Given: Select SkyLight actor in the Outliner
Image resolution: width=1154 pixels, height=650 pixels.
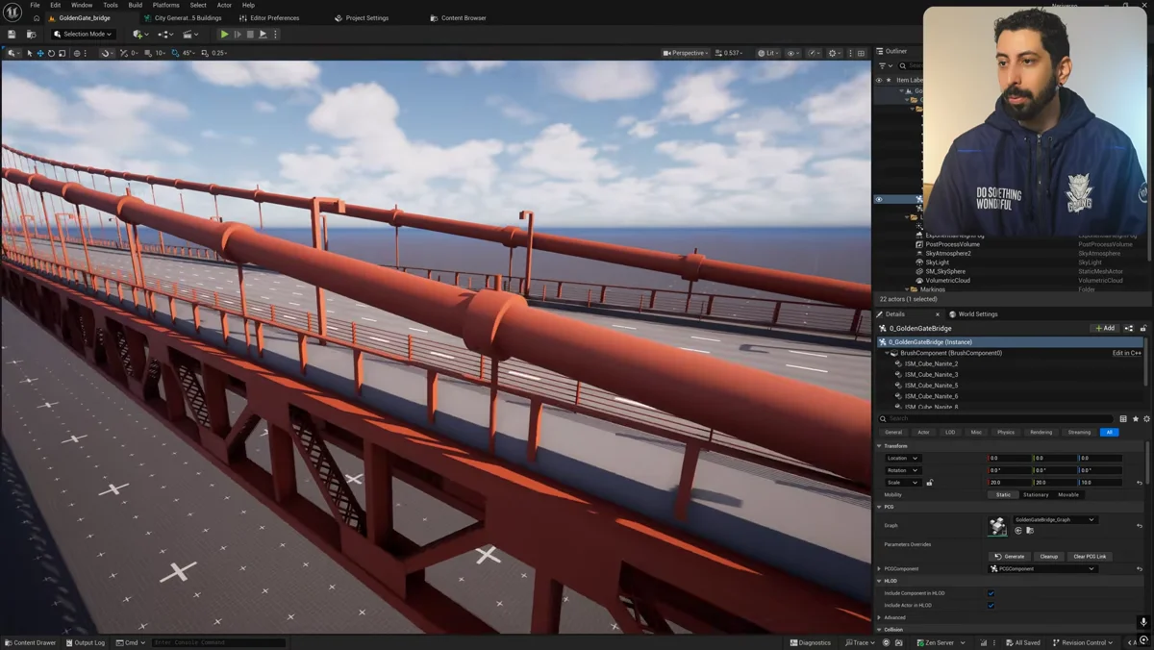Looking at the screenshot, I should (937, 262).
